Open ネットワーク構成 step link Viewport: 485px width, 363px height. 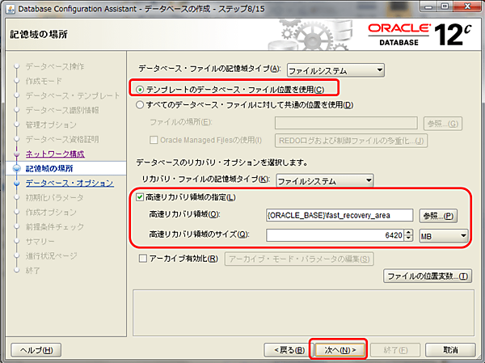[x=55, y=154]
